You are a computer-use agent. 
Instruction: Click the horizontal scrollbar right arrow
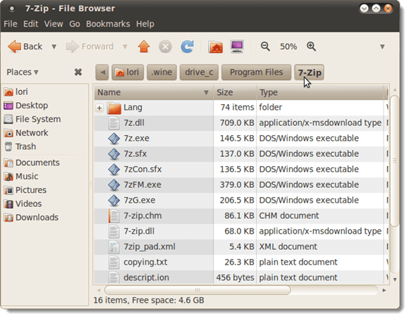point(384,290)
